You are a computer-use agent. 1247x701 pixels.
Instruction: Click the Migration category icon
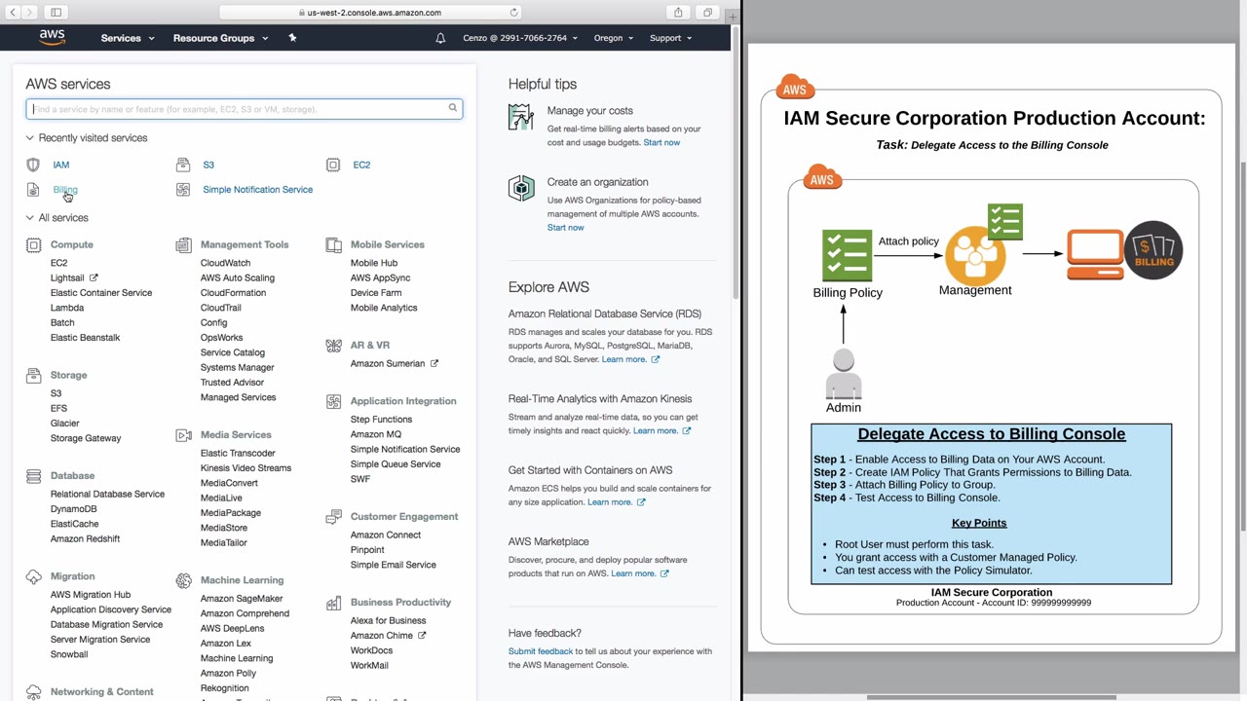pos(33,576)
